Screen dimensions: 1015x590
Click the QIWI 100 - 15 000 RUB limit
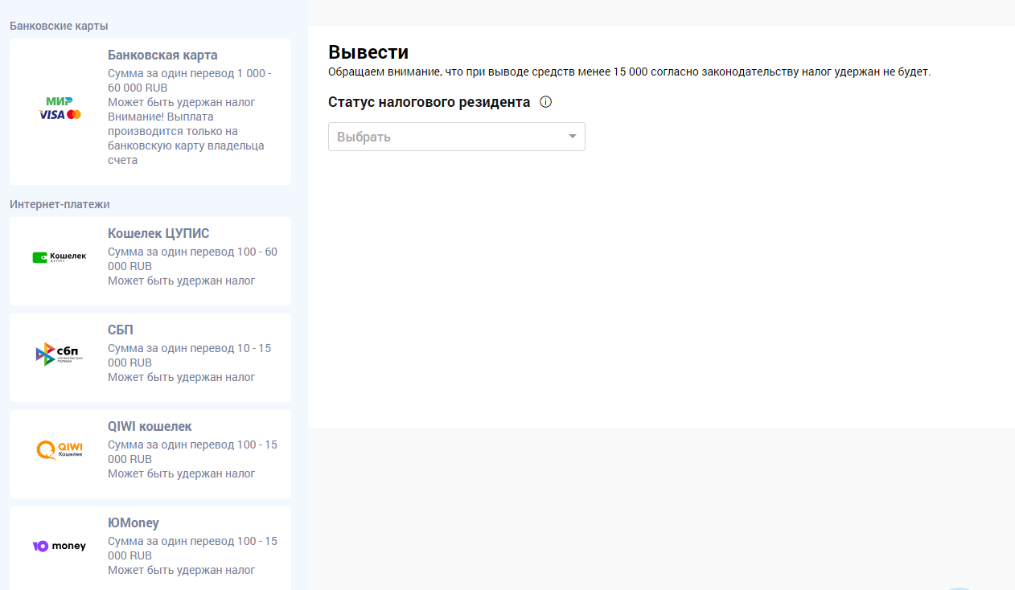click(192, 452)
